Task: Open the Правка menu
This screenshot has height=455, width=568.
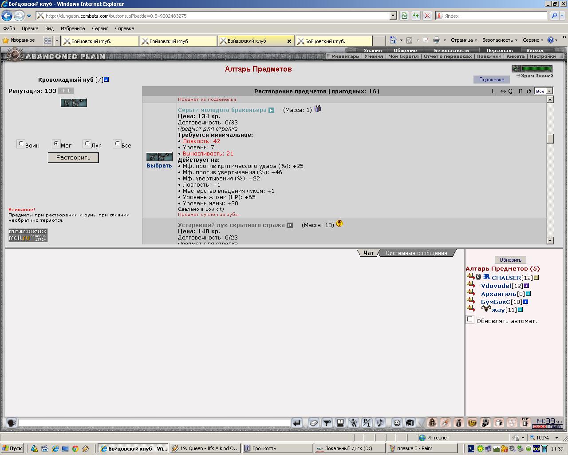Action: pos(30,28)
